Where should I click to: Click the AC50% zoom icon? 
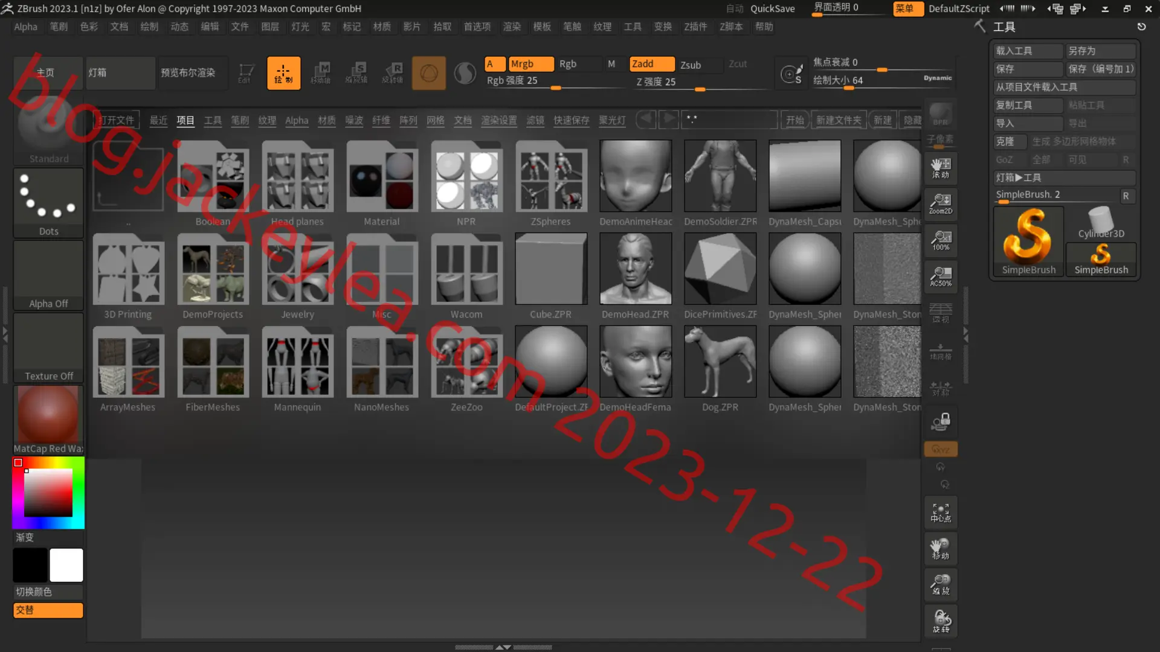(x=941, y=276)
